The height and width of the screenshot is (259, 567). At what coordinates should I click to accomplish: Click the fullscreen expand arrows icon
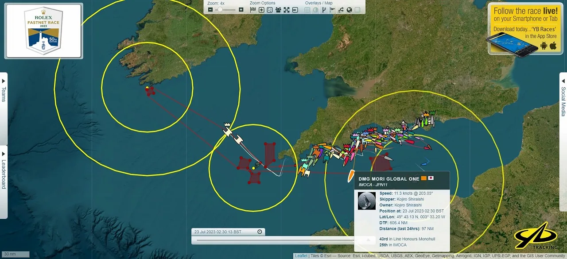pyautogui.click(x=287, y=10)
